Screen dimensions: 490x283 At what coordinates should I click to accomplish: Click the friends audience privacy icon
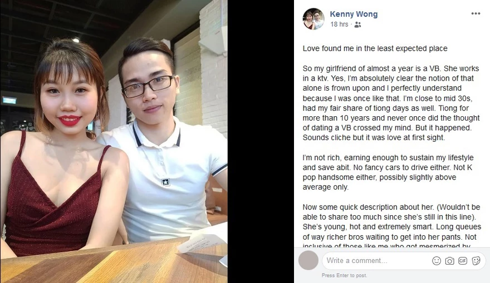pos(358,24)
